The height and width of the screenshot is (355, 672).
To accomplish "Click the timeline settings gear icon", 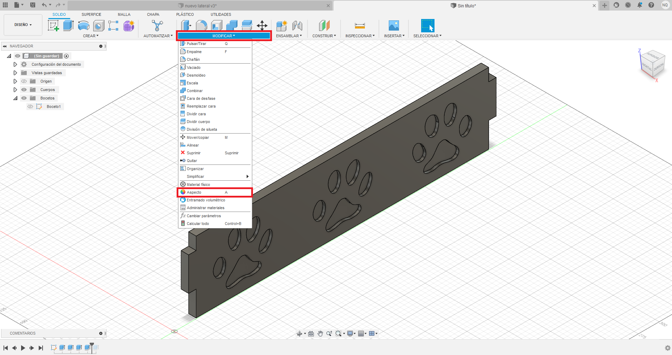I will click(x=667, y=348).
